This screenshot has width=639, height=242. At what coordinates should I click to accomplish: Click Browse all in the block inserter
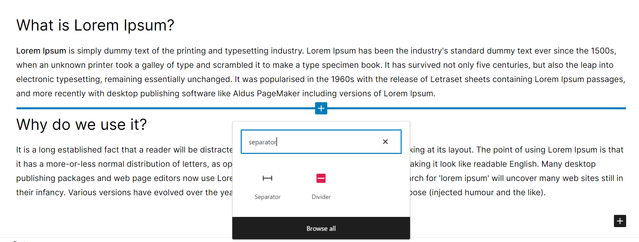[321, 228]
